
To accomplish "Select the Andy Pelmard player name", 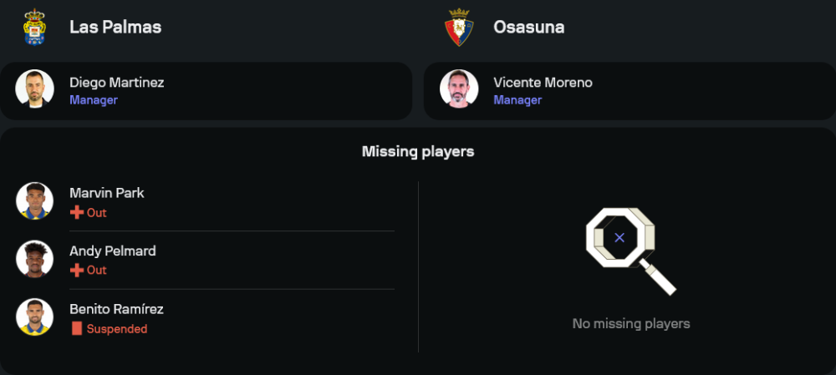I will click(x=112, y=251).
